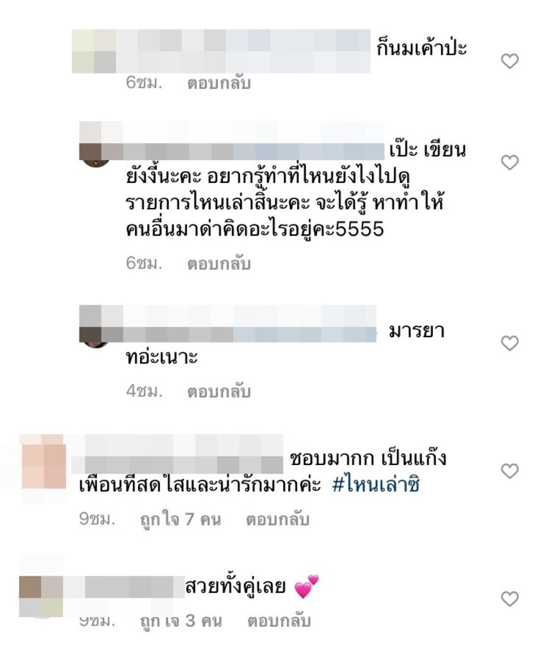Like the 'มารยาทอ่ะเนาะ' comment
The width and height of the screenshot is (551, 648).
coord(510,343)
